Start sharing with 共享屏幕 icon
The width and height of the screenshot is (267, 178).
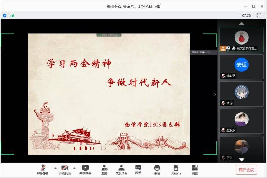[85, 169]
